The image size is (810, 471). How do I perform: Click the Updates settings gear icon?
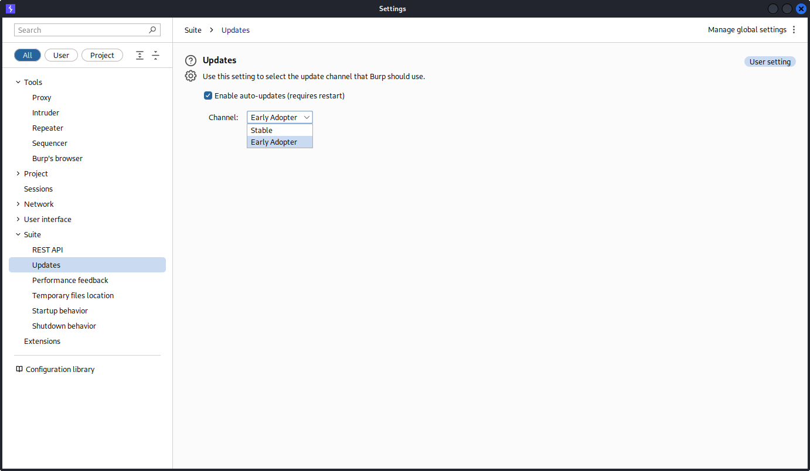pyautogui.click(x=190, y=76)
